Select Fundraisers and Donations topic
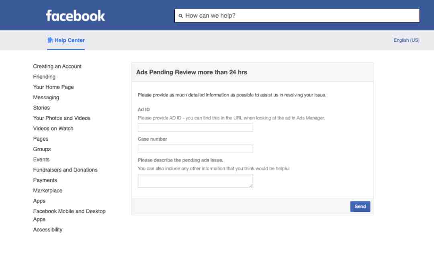The image size is (434, 256). pos(66,170)
